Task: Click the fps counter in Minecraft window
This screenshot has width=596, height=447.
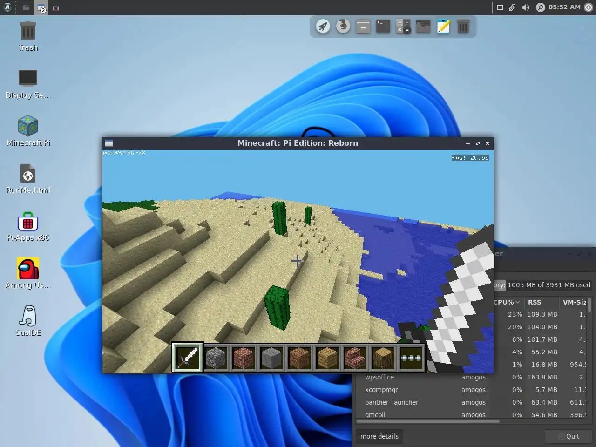Action: click(x=470, y=158)
